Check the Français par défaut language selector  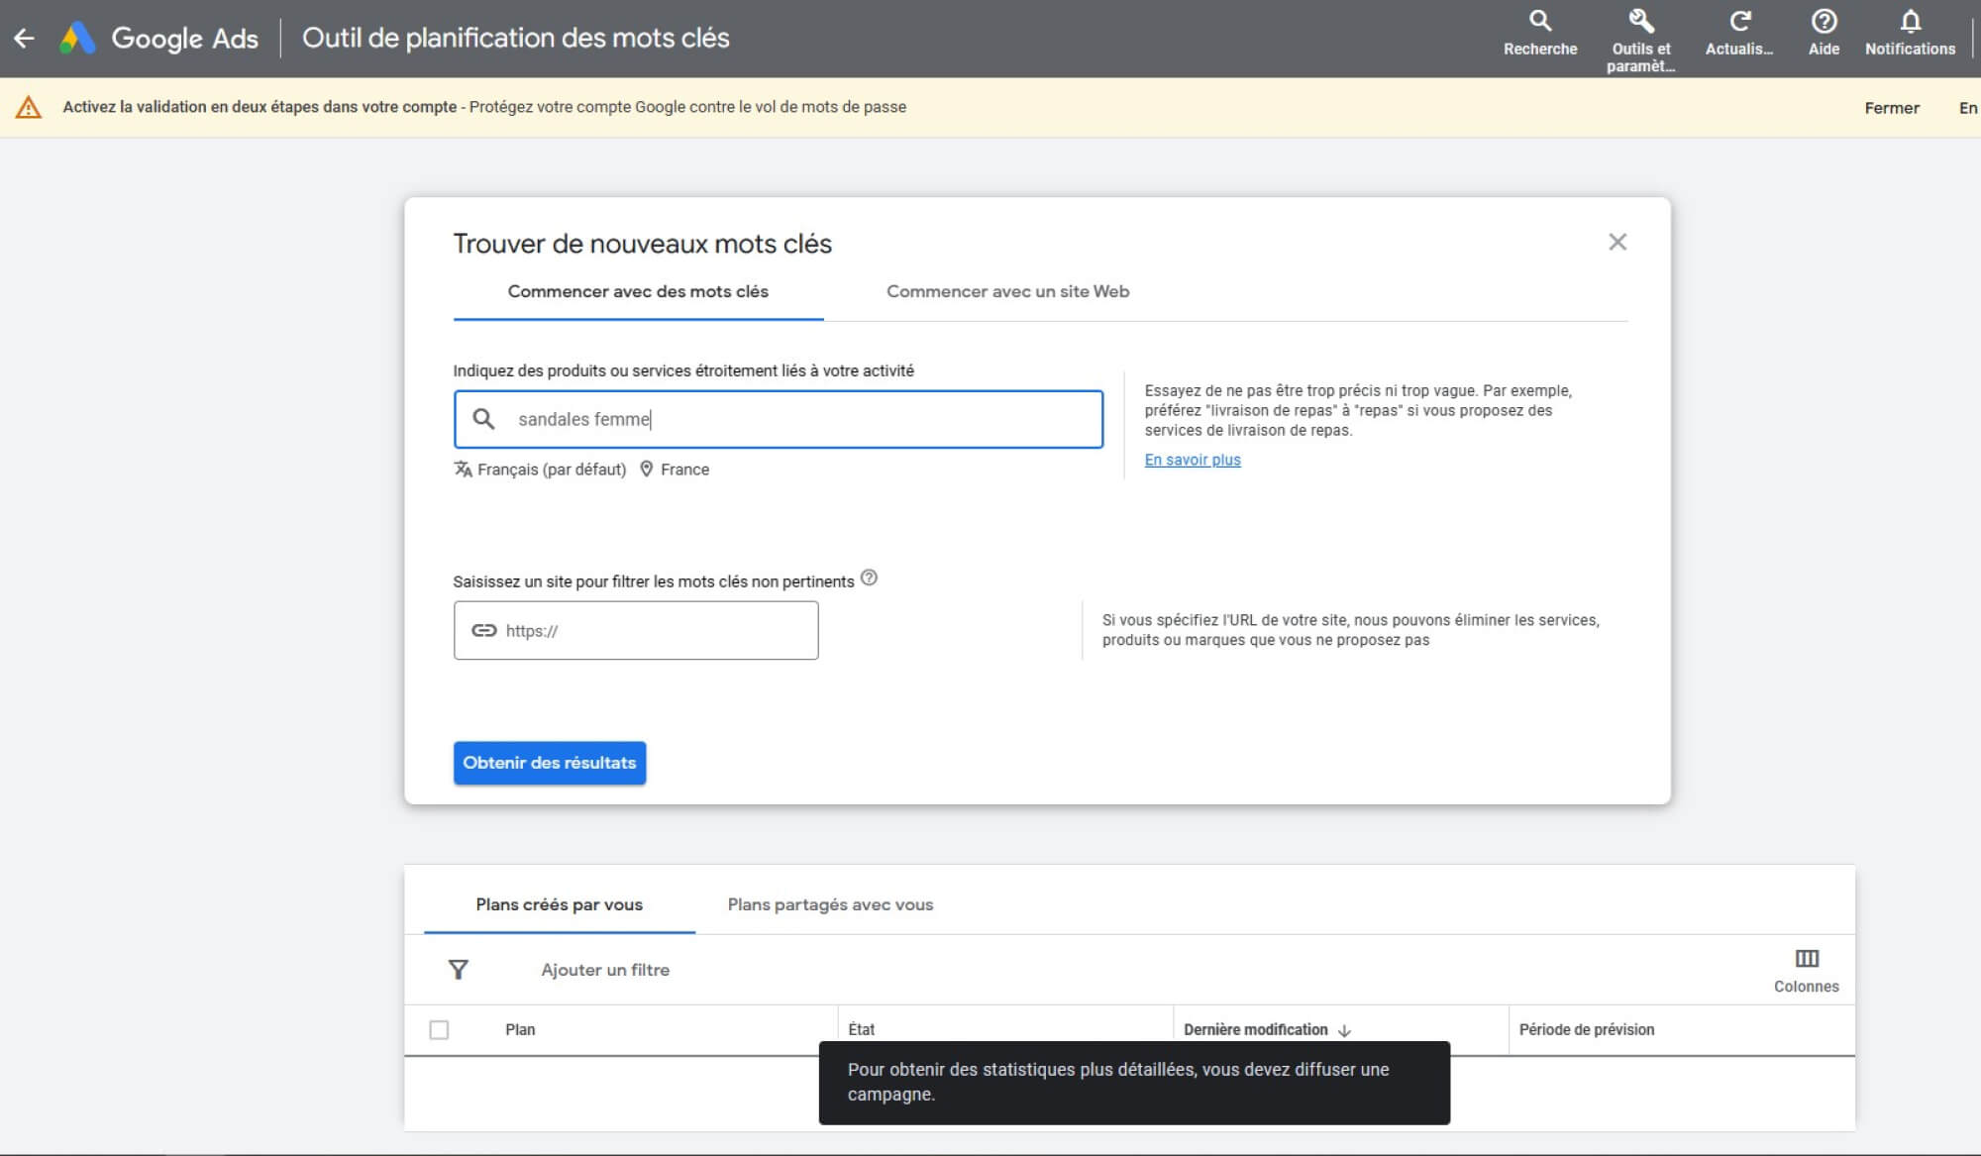point(542,470)
